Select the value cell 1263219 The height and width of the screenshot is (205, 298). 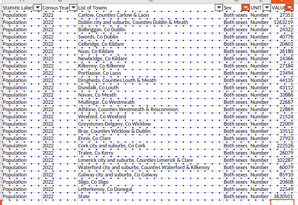click(x=283, y=22)
